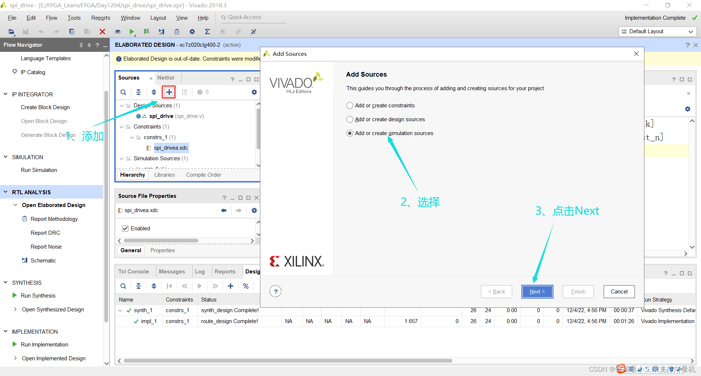Open the Libraries tab in Sources
Viewport: 701px width, 376px height.
coord(164,175)
